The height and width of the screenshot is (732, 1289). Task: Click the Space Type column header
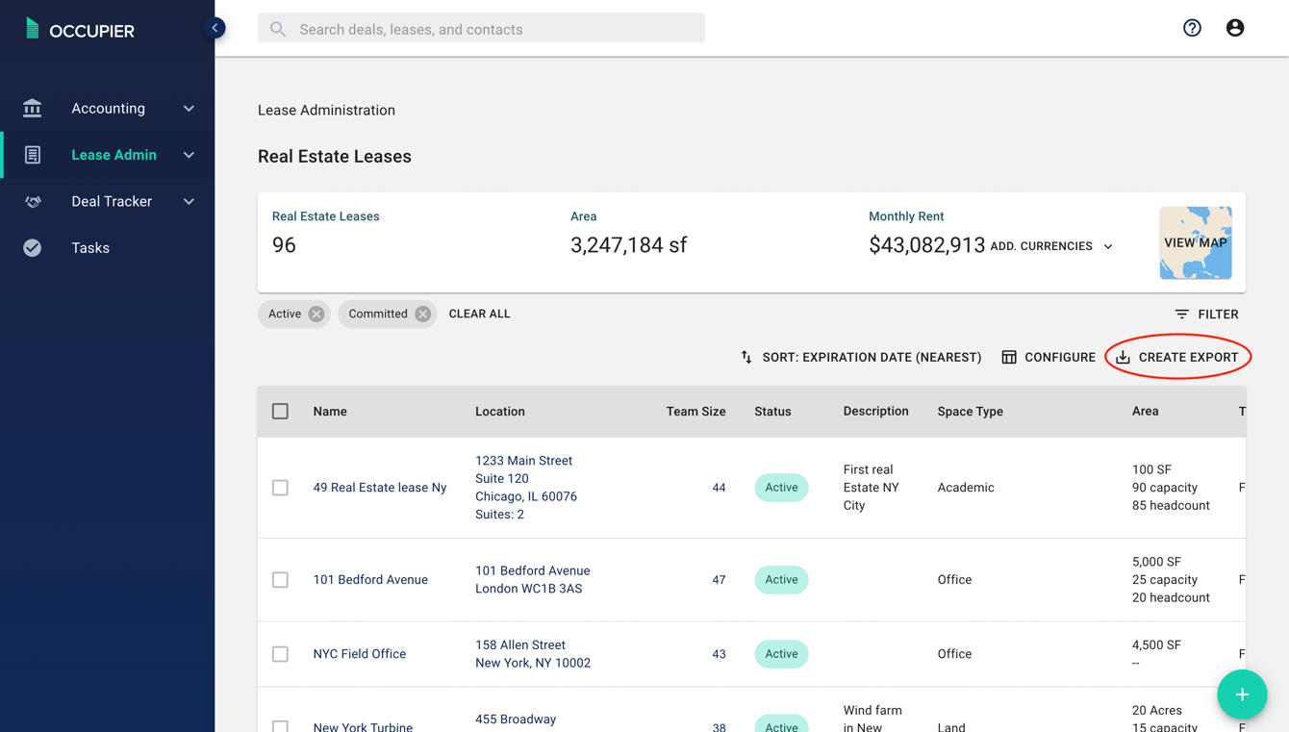971,412
